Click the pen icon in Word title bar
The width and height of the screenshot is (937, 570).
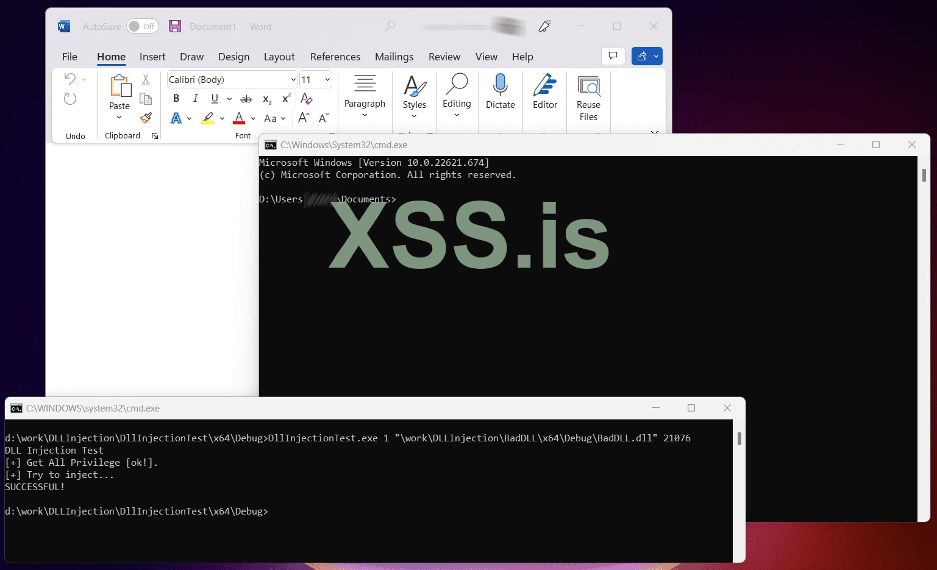pos(544,26)
